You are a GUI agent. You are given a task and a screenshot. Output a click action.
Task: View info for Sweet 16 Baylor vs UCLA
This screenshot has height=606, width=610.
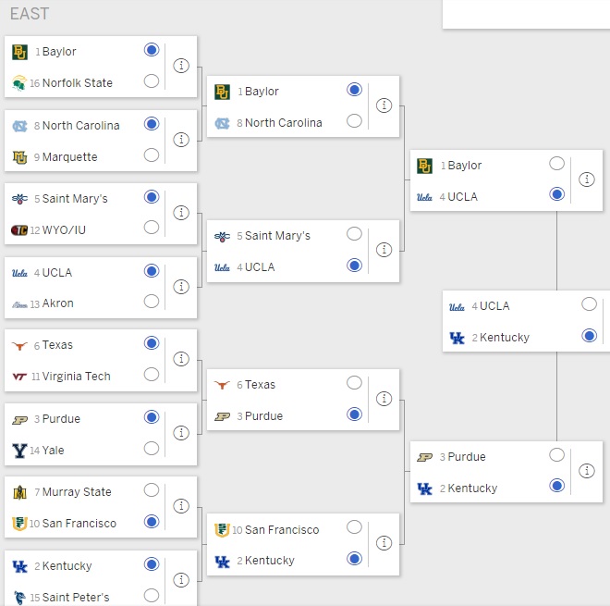point(587,179)
